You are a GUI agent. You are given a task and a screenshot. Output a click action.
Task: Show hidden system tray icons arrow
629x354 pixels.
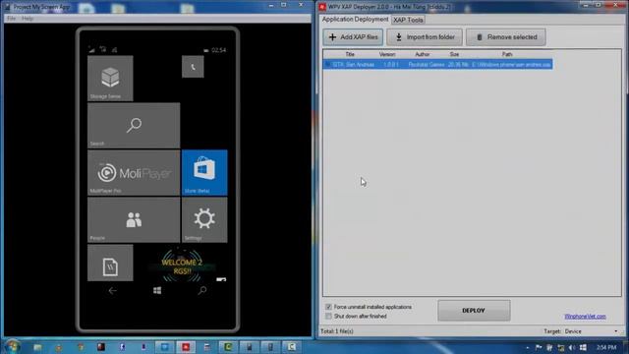527,347
